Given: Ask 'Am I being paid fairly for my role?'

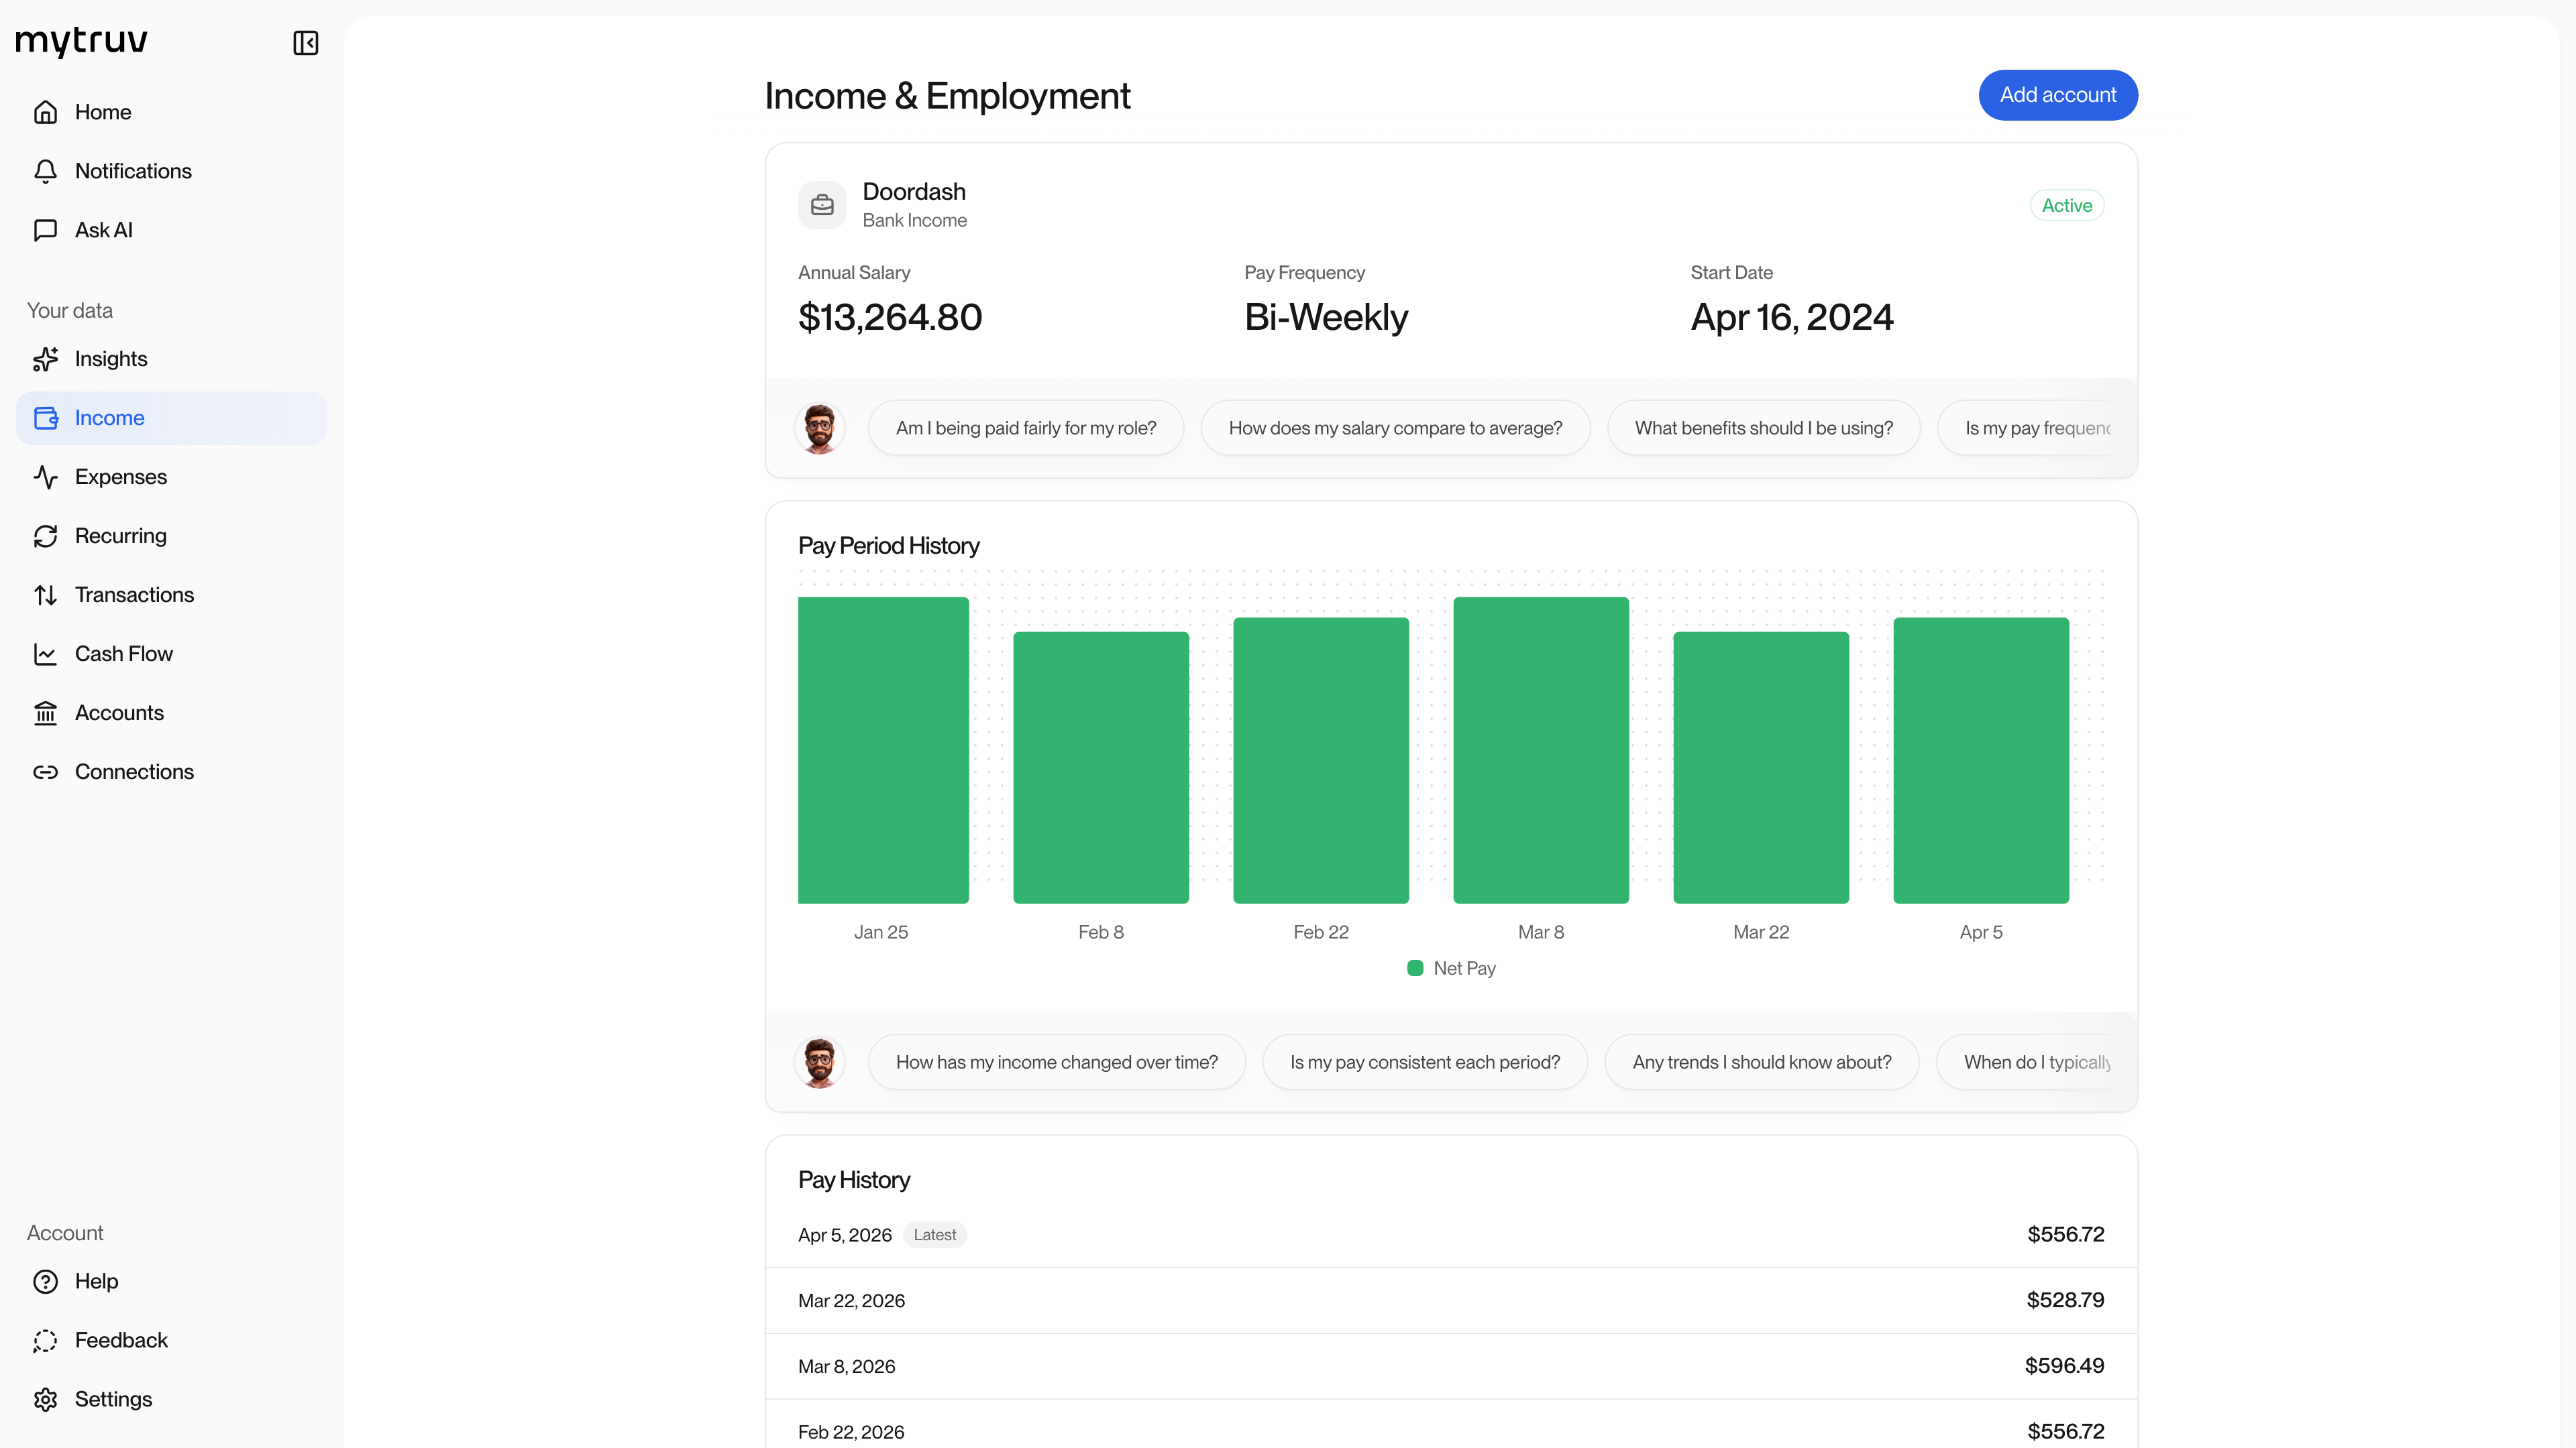Looking at the screenshot, I should click(1026, 428).
